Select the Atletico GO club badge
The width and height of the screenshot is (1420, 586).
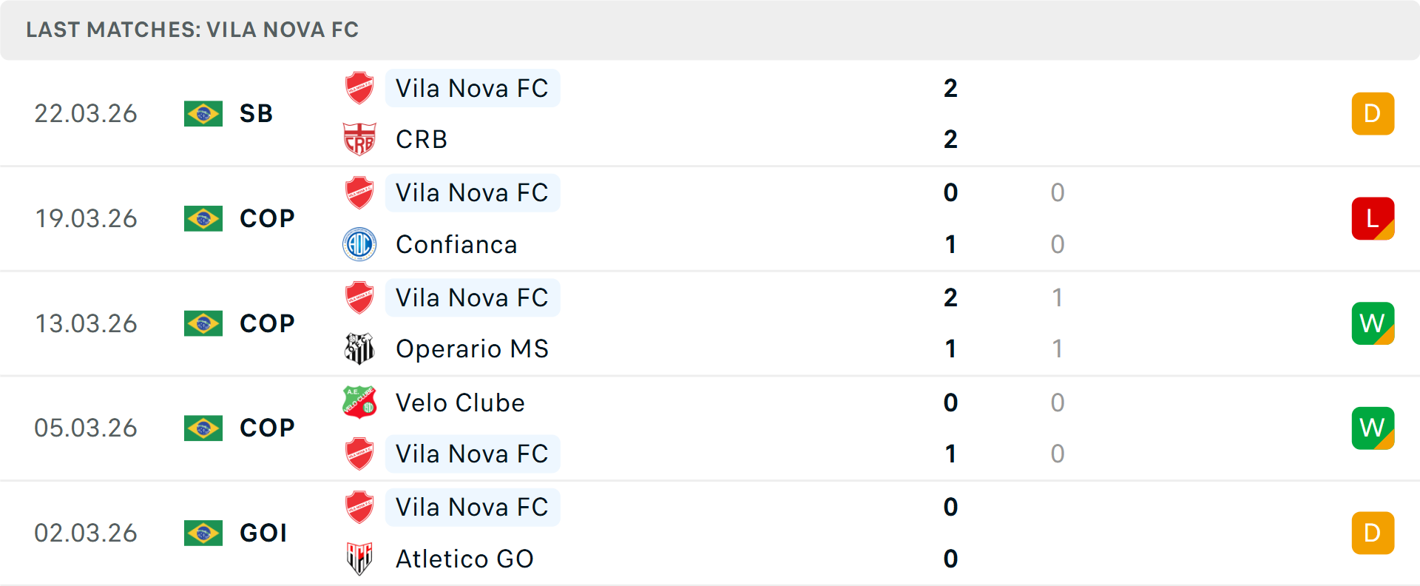pos(360,559)
